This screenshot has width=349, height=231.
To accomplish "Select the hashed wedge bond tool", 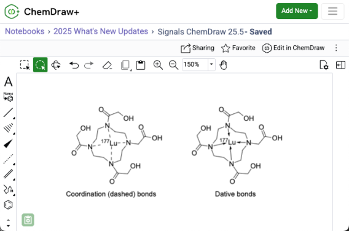I will 9,128.
